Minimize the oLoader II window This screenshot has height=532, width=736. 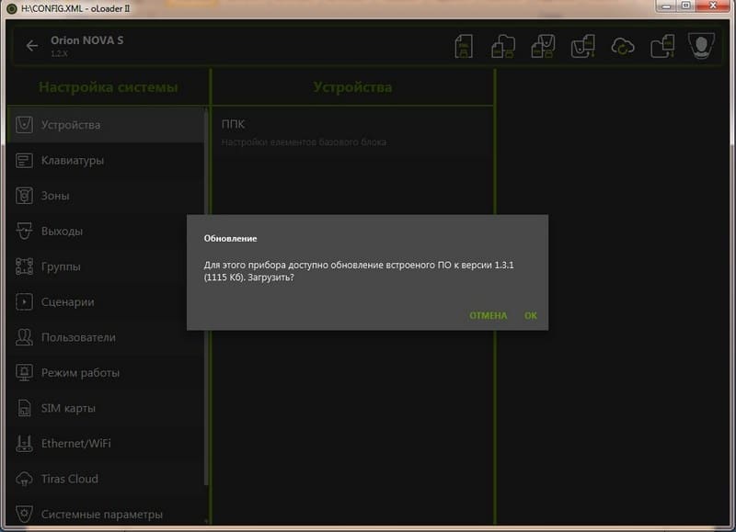(665, 6)
